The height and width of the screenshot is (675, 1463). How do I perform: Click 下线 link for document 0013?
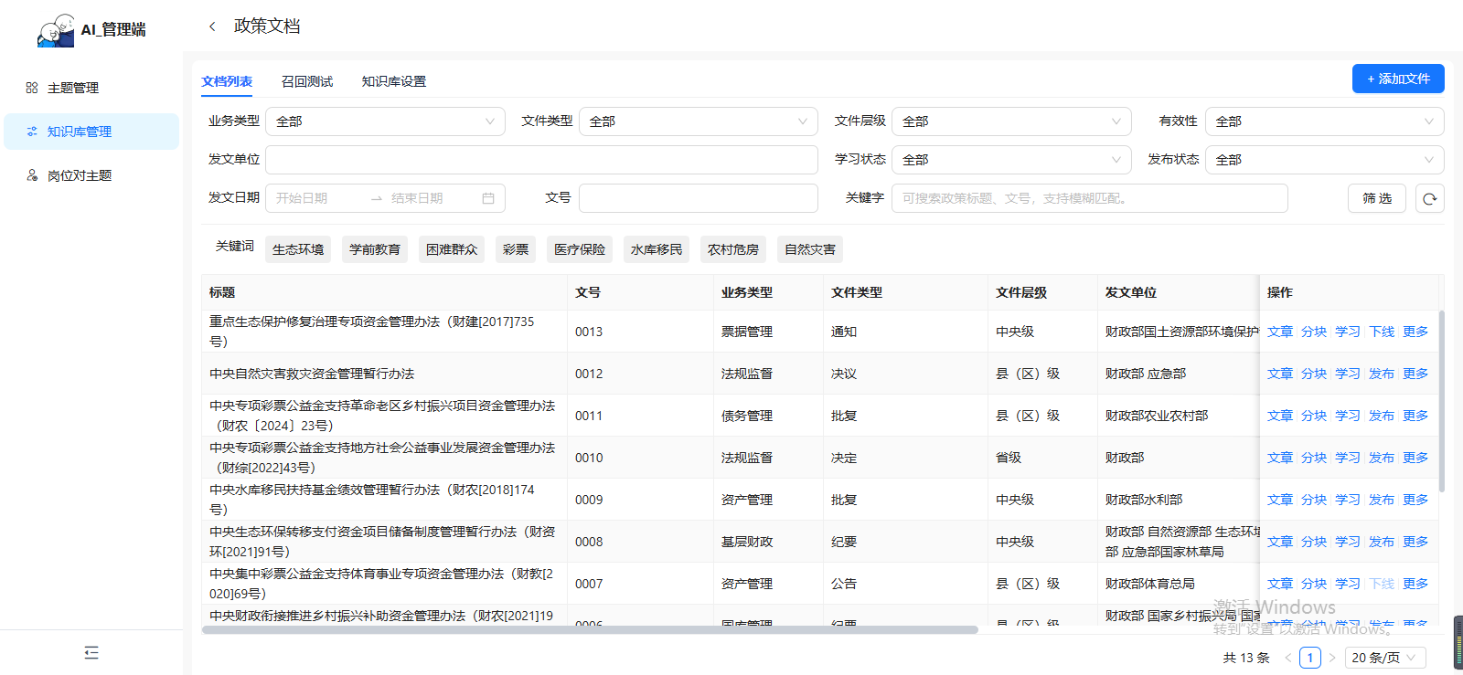[x=1382, y=332]
